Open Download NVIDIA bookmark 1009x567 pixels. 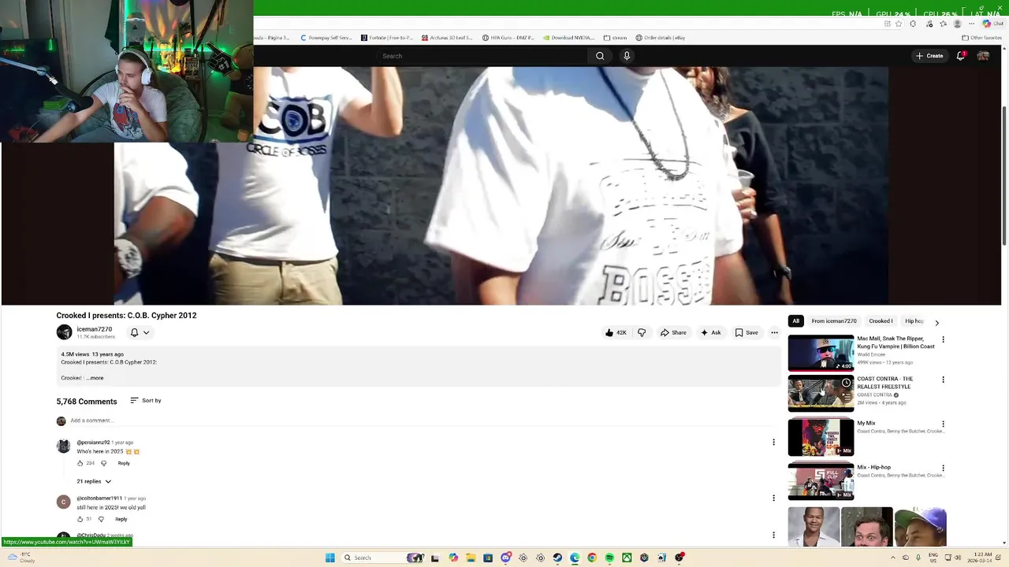569,38
